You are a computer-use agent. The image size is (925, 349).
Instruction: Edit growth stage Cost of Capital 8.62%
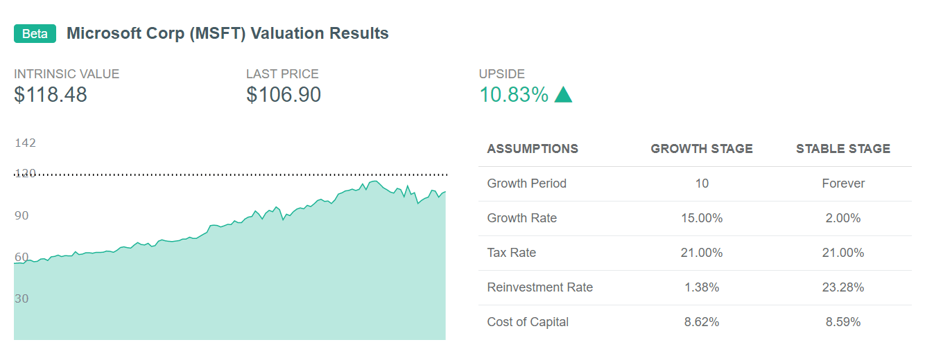click(x=702, y=322)
